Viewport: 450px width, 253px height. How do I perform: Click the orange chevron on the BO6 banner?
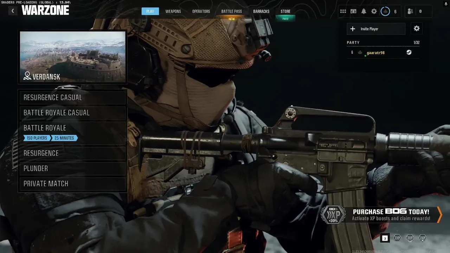tap(439, 215)
